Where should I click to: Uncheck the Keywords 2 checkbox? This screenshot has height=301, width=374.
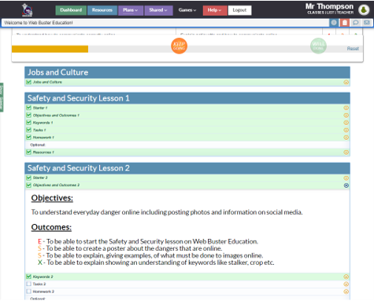[x=29, y=277]
